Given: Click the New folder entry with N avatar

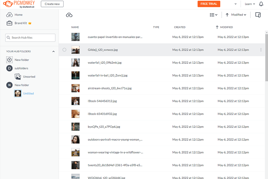Looking at the screenshot, I should point(22,85).
